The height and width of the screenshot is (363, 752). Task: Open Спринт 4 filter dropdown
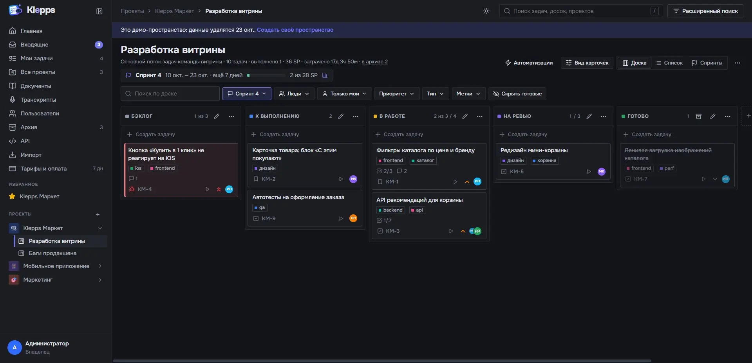pos(247,94)
